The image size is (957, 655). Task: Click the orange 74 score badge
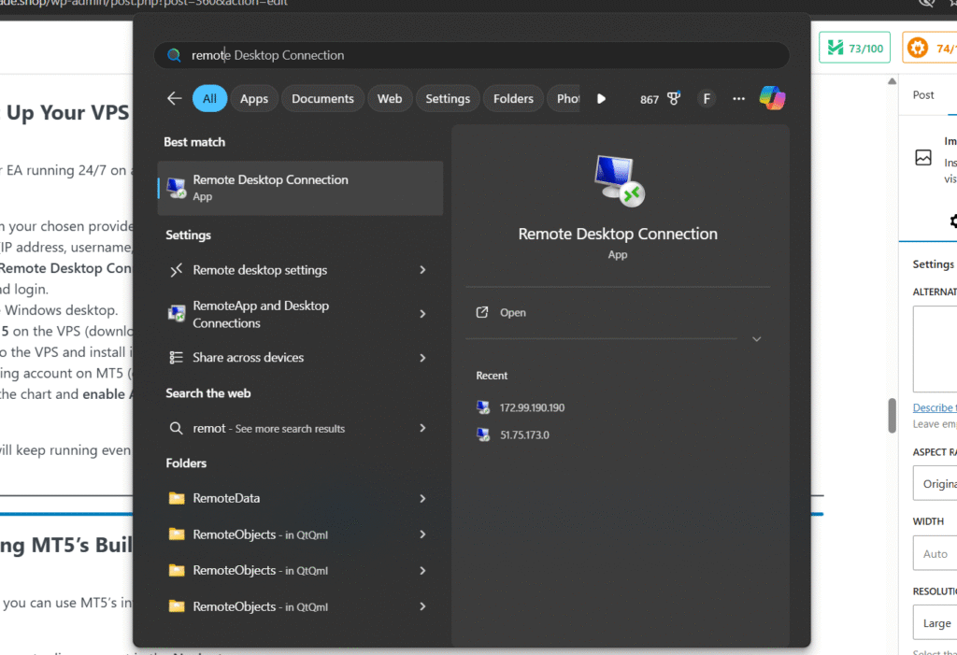click(930, 48)
